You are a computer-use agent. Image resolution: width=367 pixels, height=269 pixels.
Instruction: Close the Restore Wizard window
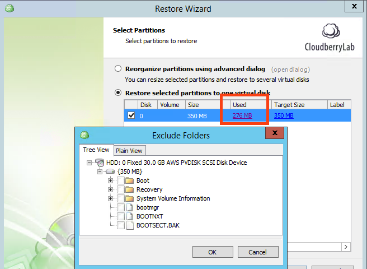(354, 6)
